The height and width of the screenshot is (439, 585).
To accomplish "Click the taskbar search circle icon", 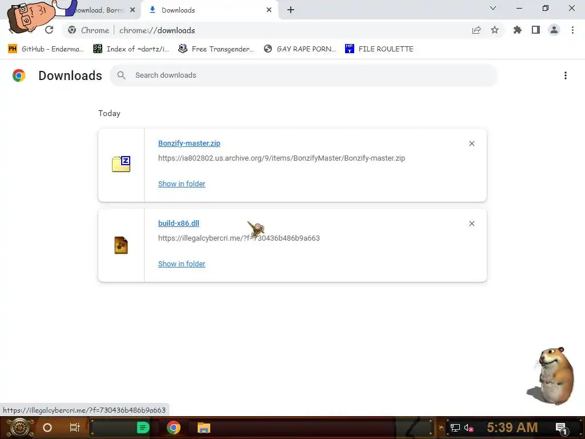I will pos(47,428).
